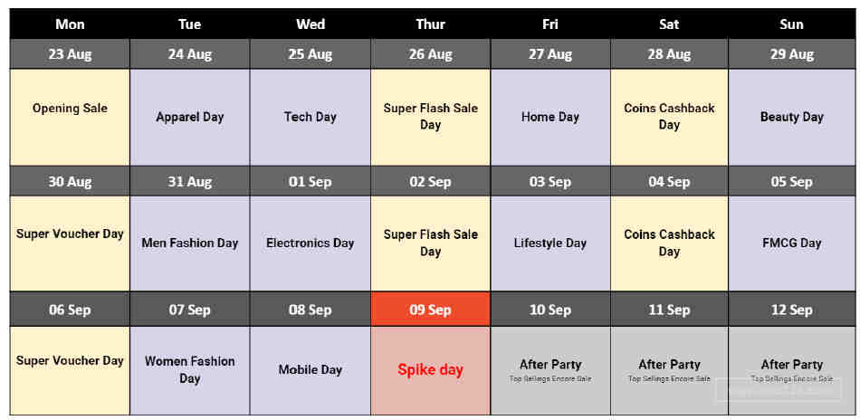This screenshot has height=420, width=860.
Task: Click the Mobile Day cell
Action: [310, 370]
